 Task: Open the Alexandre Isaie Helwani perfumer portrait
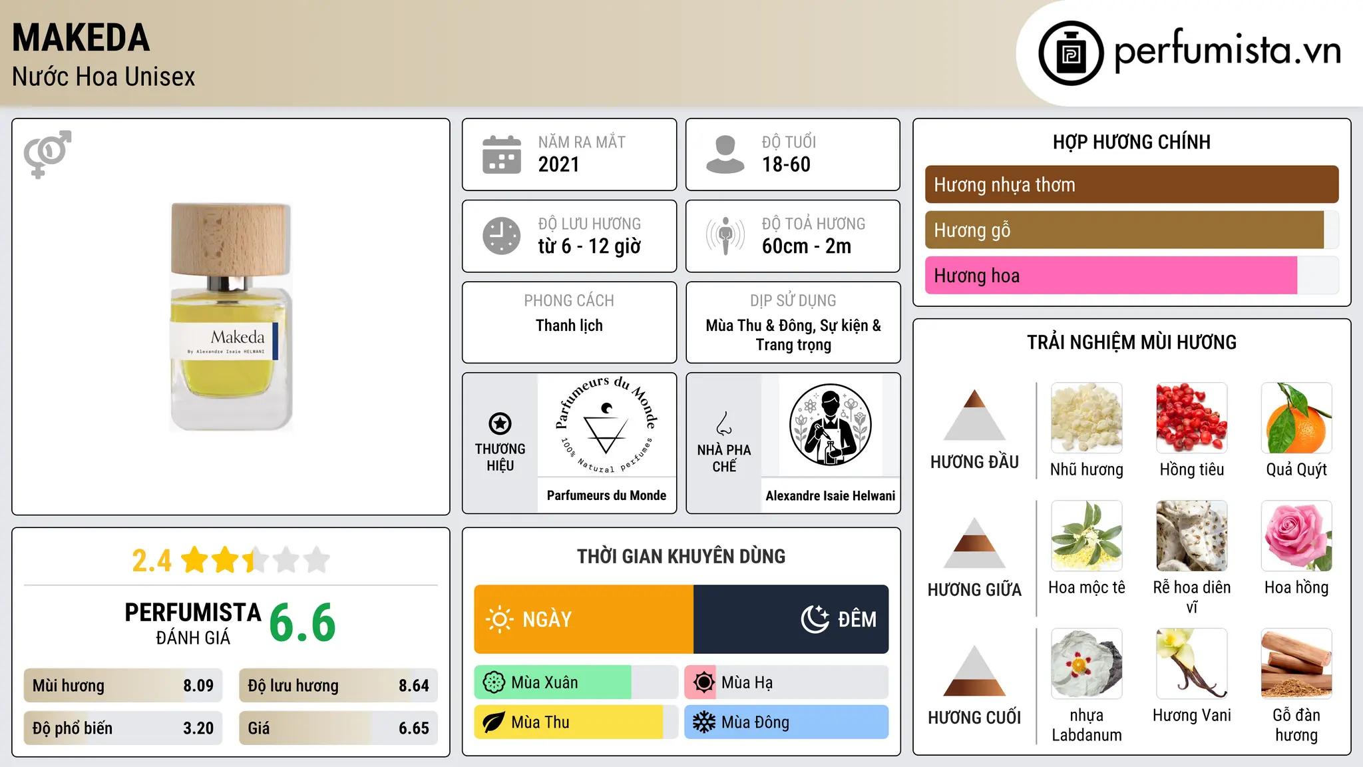pos(830,425)
